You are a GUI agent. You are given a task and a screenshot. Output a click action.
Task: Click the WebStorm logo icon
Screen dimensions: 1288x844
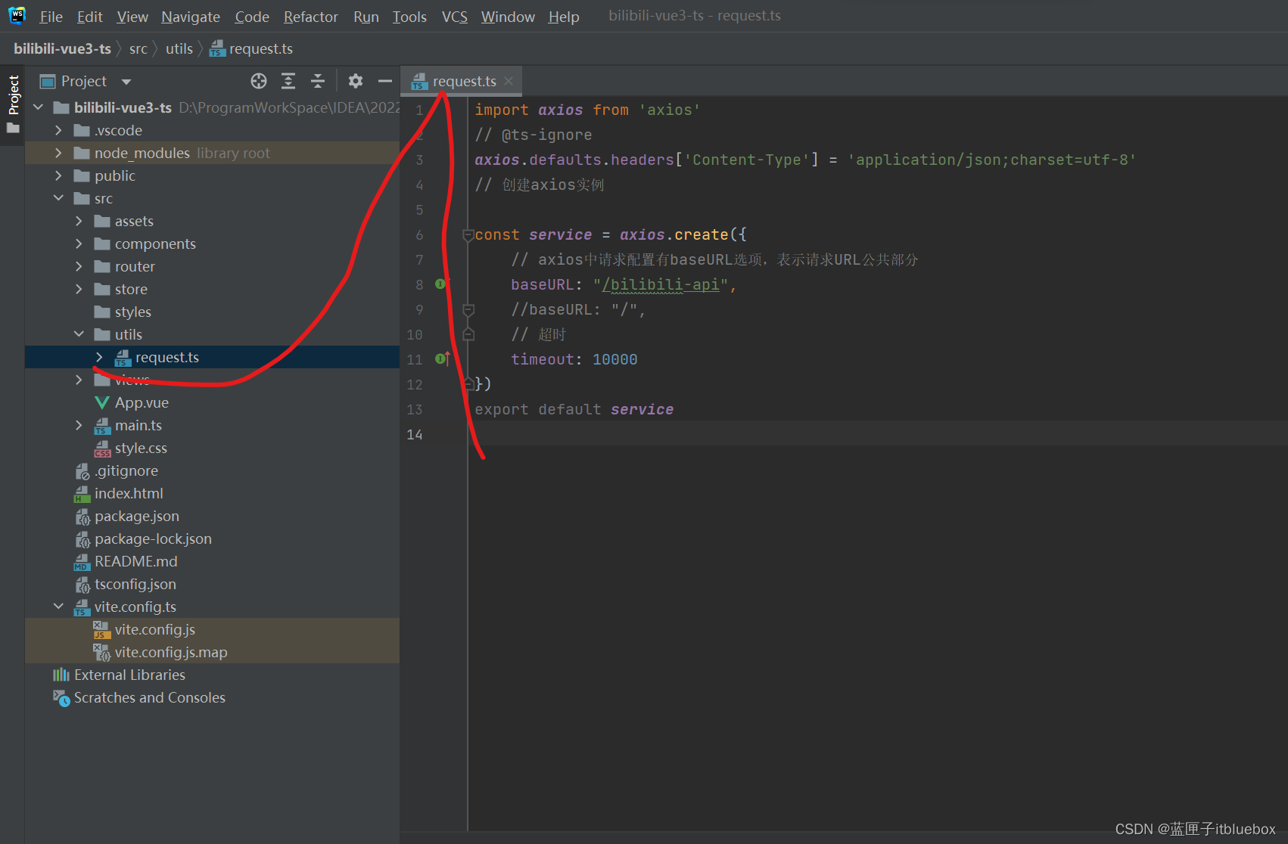click(17, 16)
